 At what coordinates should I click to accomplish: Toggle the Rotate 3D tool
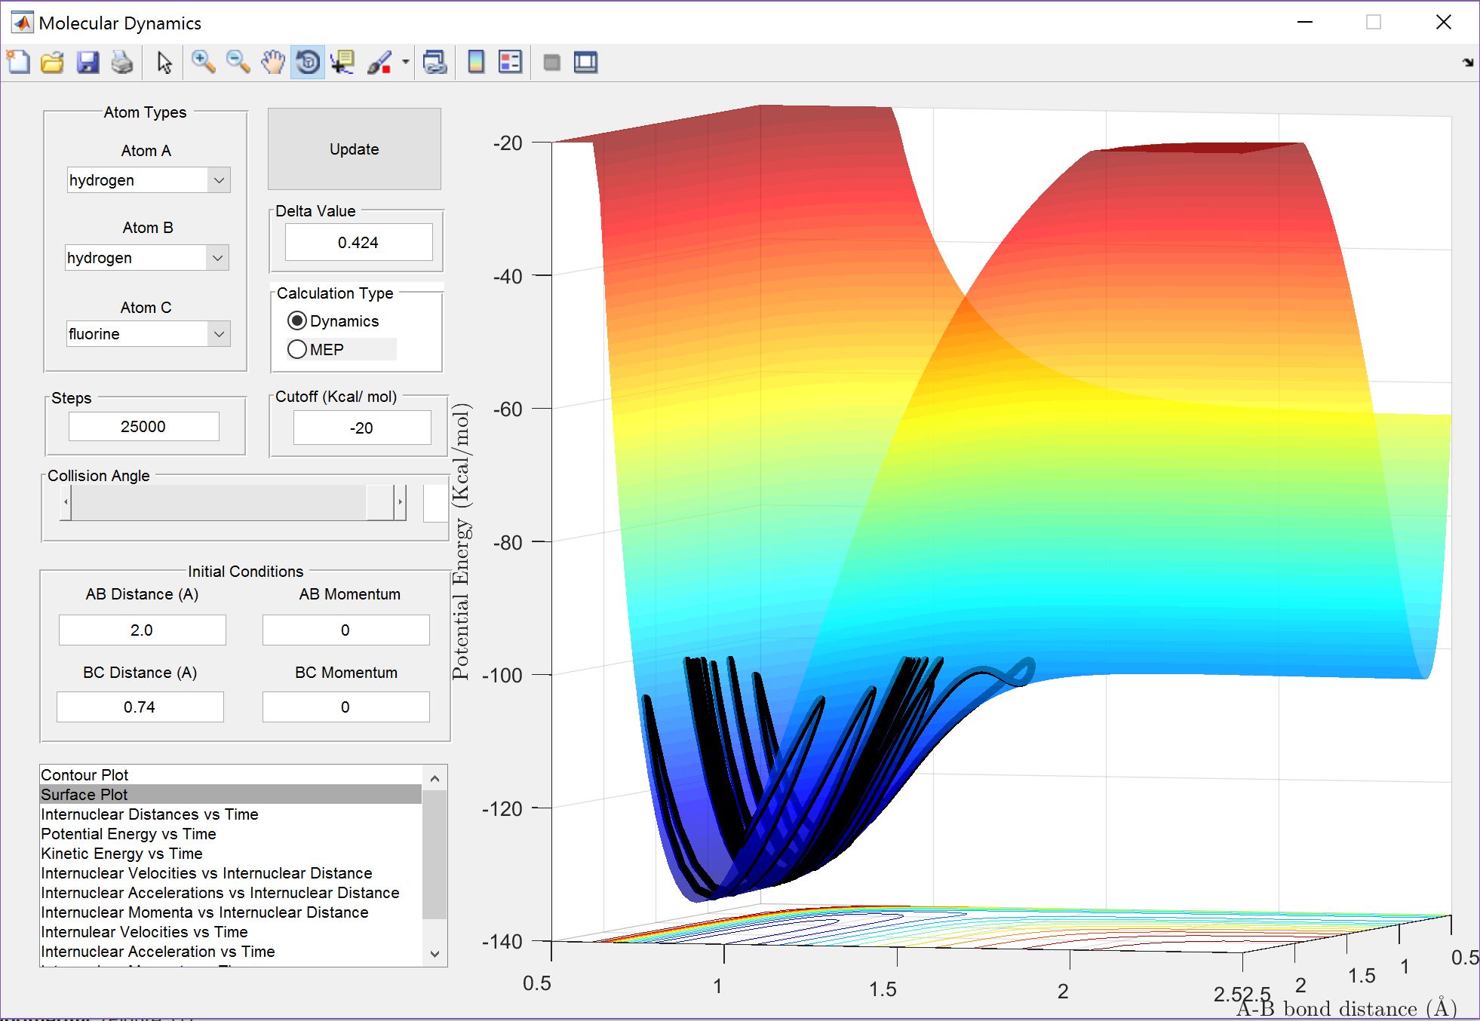308,63
